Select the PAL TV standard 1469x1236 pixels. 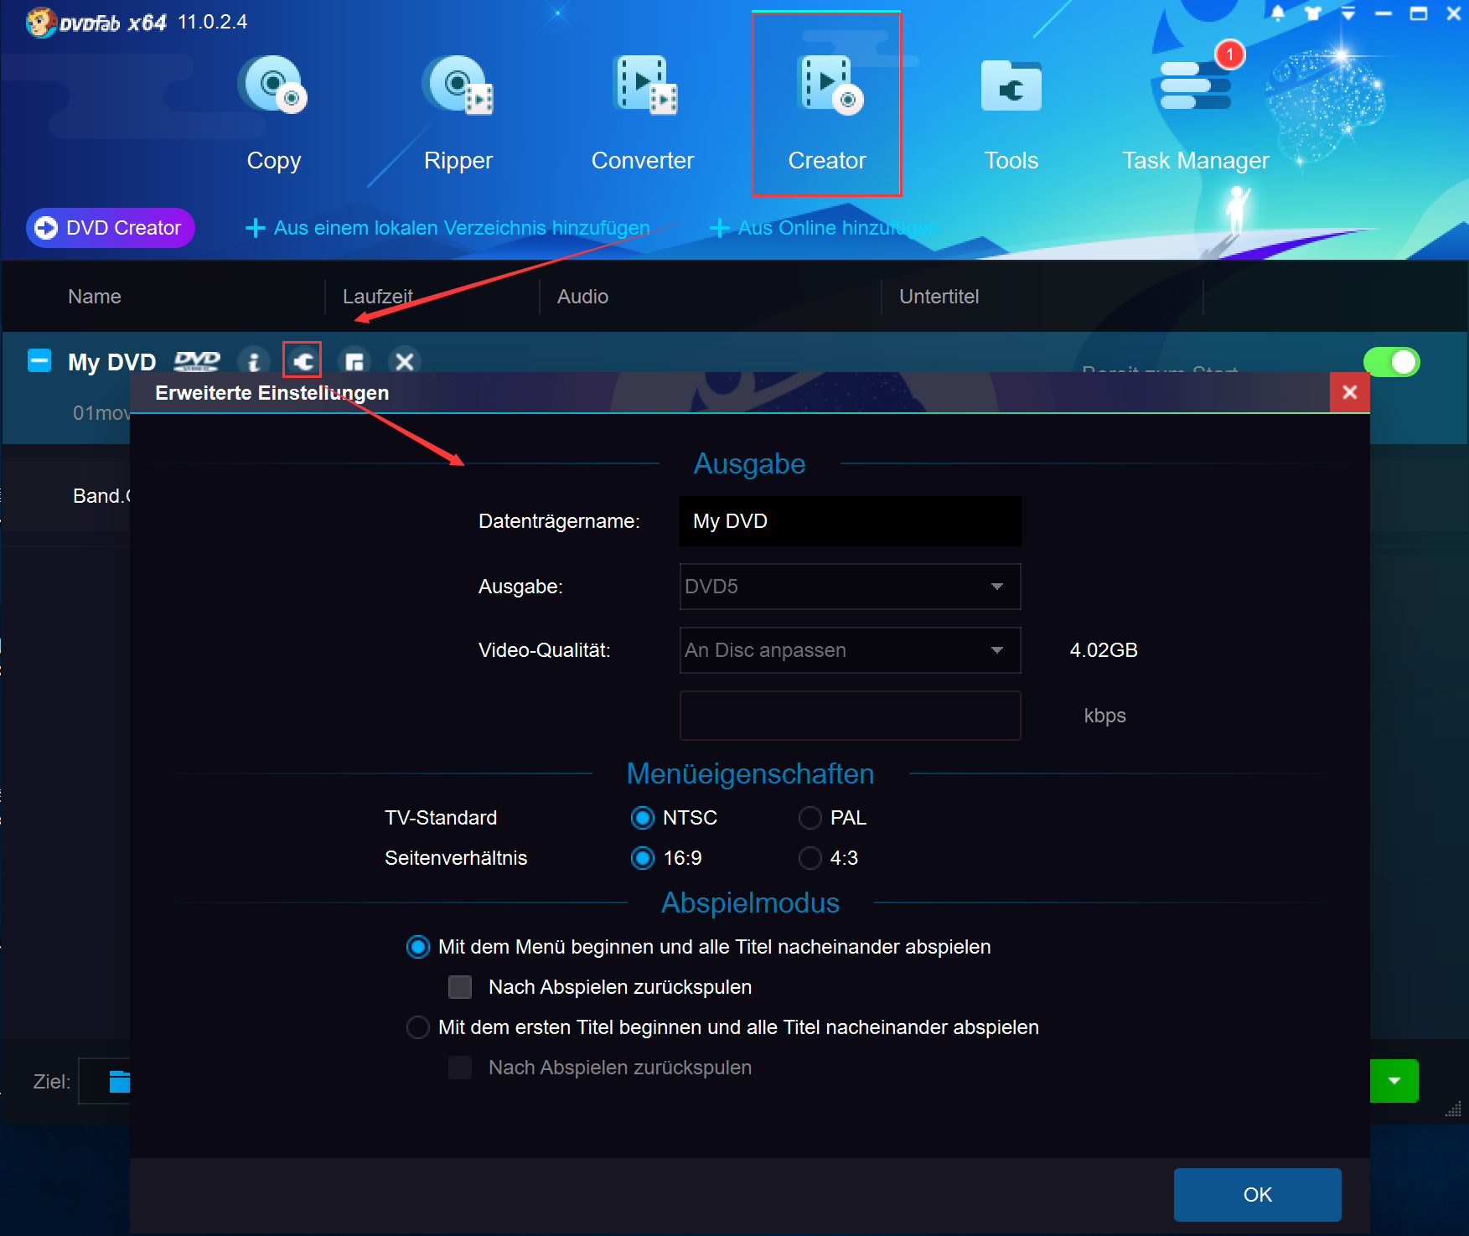pos(810,818)
